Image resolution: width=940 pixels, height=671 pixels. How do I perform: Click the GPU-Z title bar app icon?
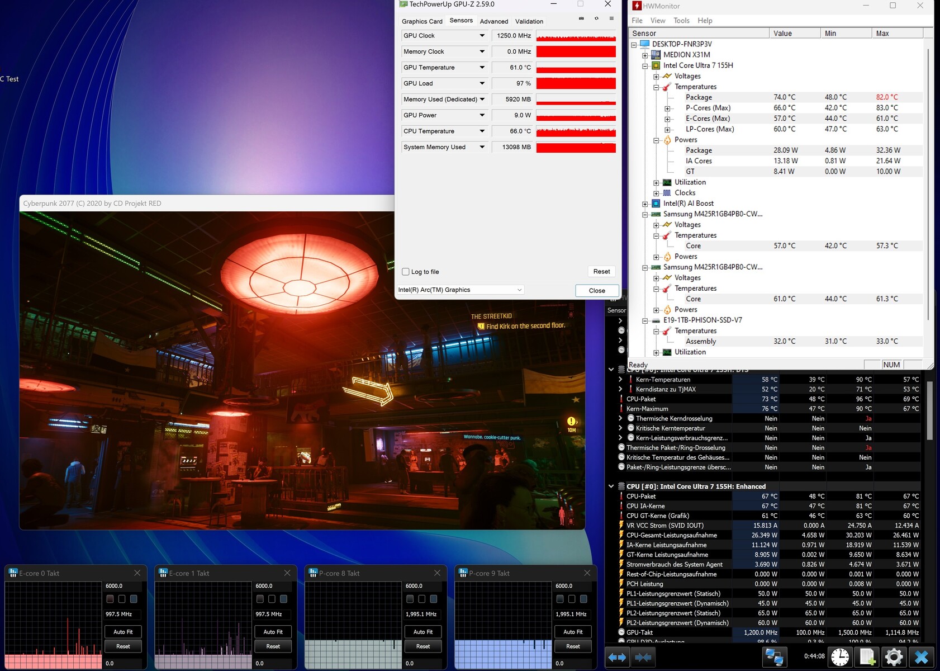coord(403,4)
